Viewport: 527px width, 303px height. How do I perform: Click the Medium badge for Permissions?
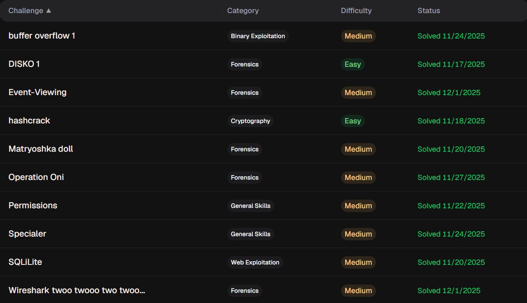(358, 206)
